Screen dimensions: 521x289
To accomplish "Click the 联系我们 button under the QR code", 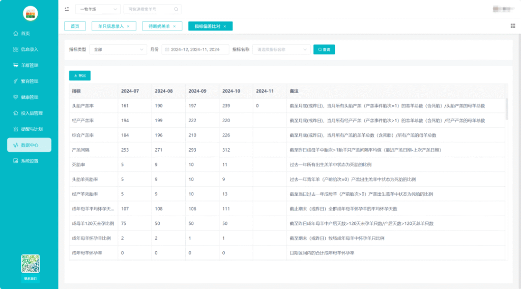I will coord(30,278).
